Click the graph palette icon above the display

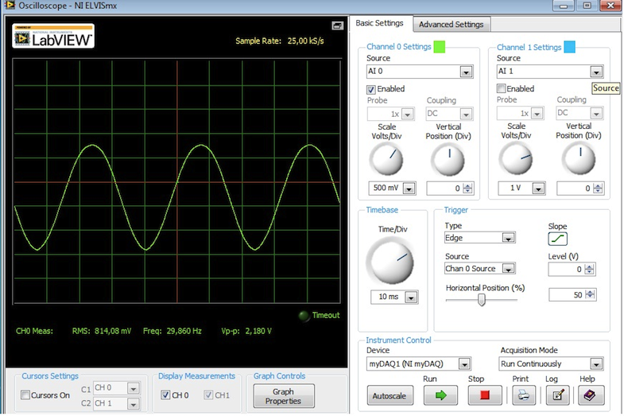[x=337, y=25]
